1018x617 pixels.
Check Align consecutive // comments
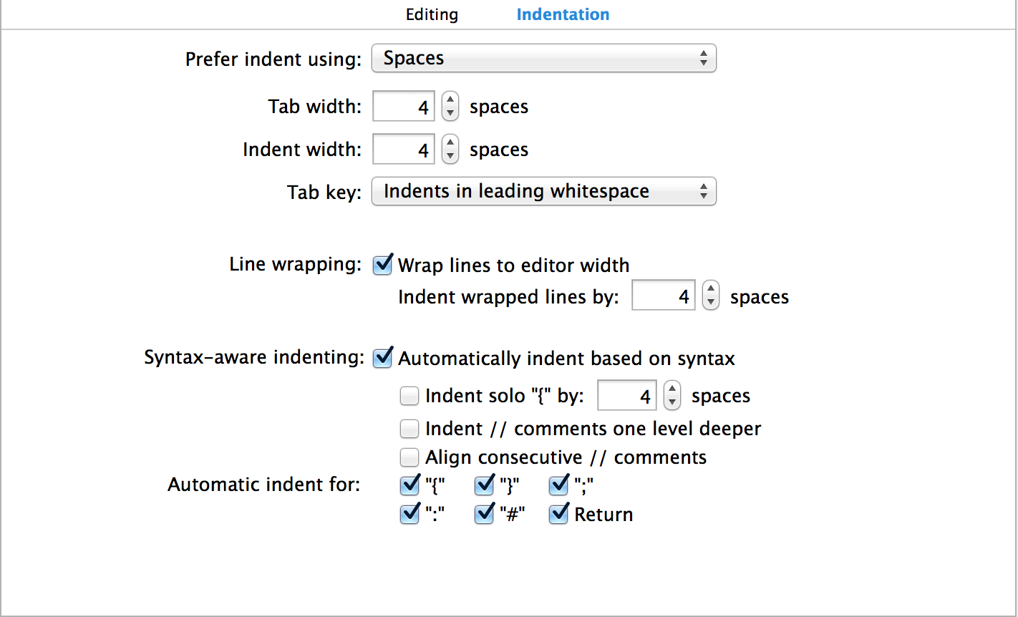point(409,457)
